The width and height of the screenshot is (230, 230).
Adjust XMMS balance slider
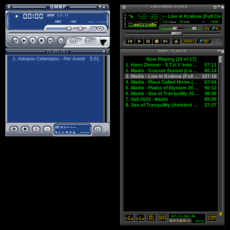195,28
